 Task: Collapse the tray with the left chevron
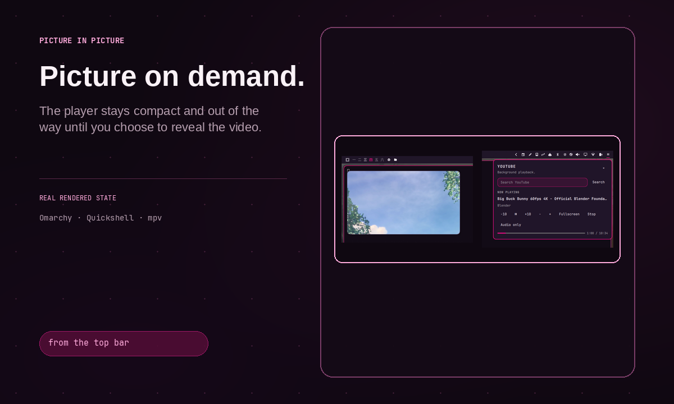click(516, 154)
